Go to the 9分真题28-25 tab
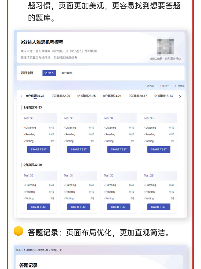Image resolution: width=201 pixels, height=269 pixels. pos(87,96)
